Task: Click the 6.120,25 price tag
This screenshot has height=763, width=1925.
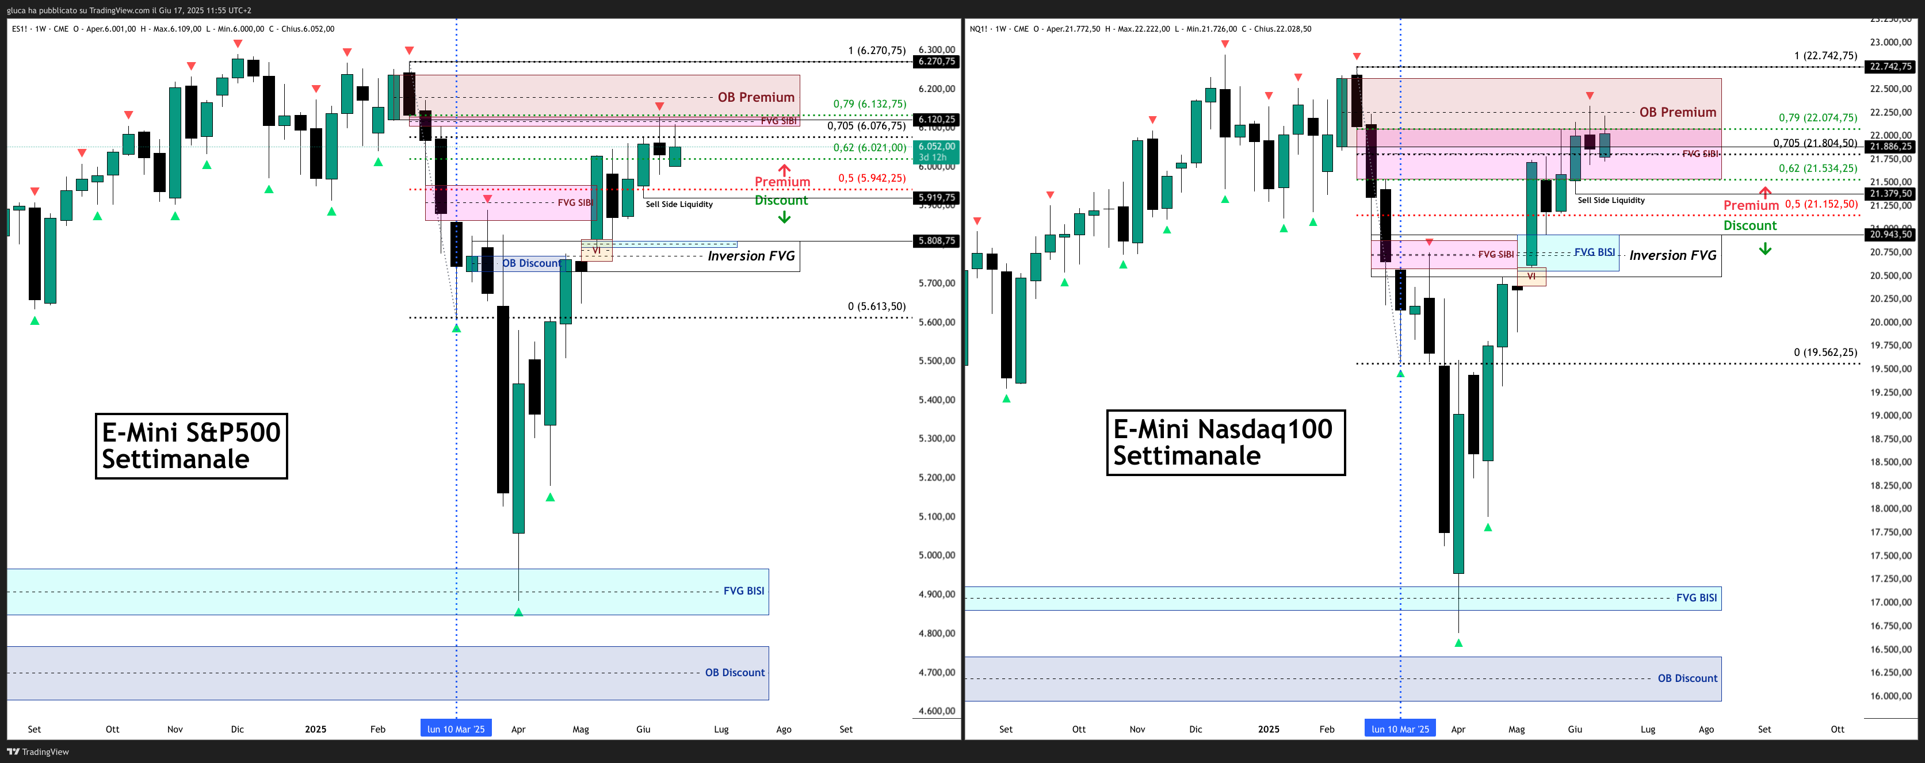Action: (937, 120)
